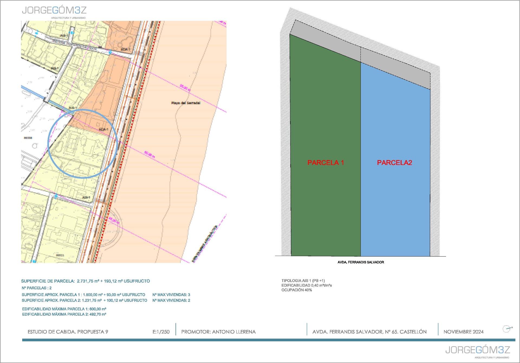This screenshot has height=363, width=520.
Task: Click the SUPERFICIE DE PARCELA text line
Action: pyautogui.click(x=85, y=281)
